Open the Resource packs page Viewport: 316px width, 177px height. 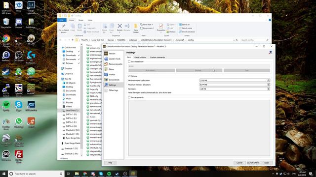[x=113, y=64]
